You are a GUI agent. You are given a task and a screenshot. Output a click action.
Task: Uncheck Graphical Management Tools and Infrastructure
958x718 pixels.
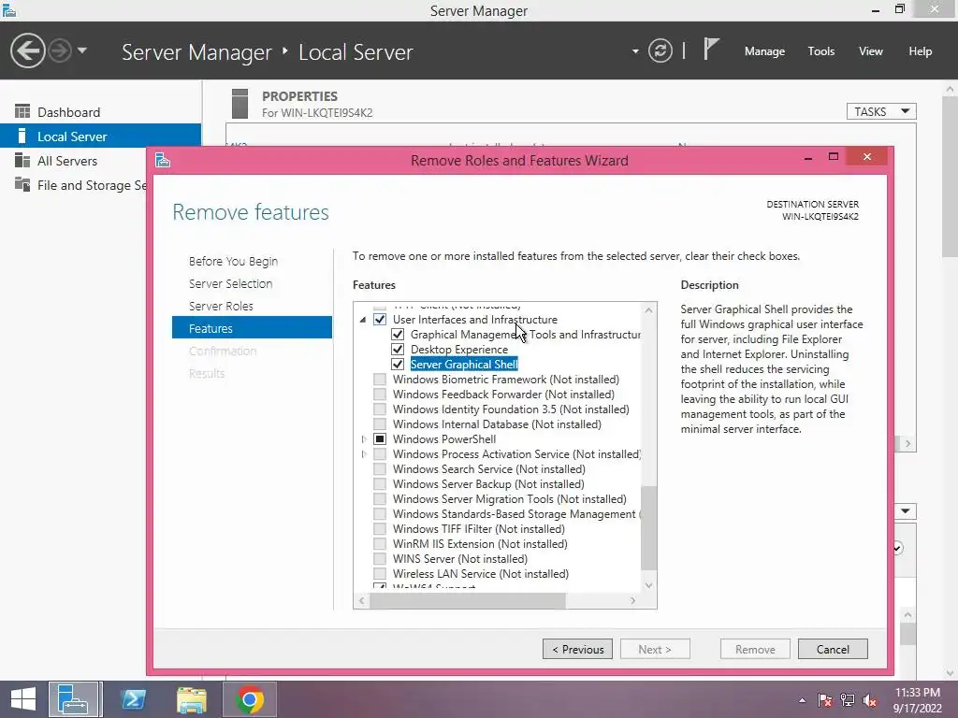click(x=397, y=335)
